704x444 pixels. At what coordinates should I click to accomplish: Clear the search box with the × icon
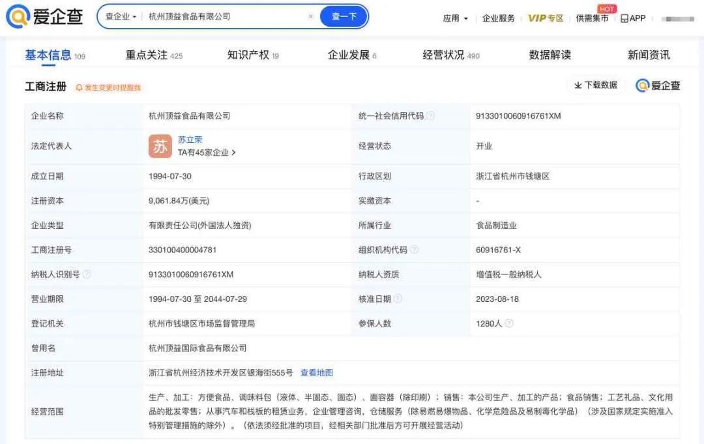(x=311, y=16)
